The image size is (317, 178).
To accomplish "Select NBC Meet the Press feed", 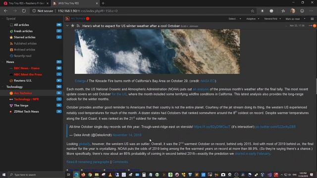I will click(28, 75).
